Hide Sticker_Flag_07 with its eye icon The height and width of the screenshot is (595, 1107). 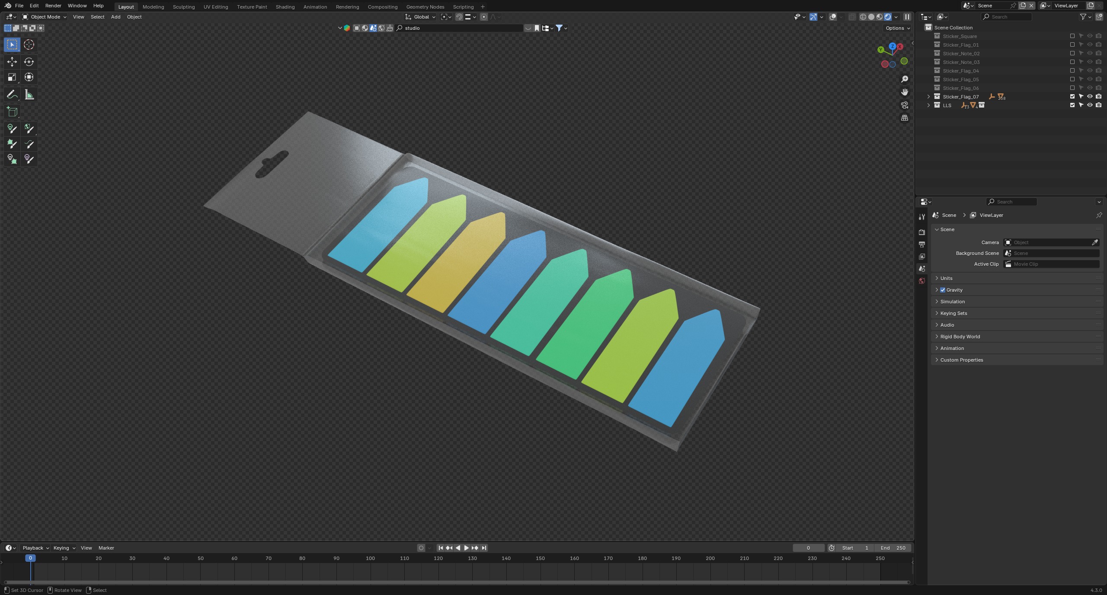[x=1090, y=97]
